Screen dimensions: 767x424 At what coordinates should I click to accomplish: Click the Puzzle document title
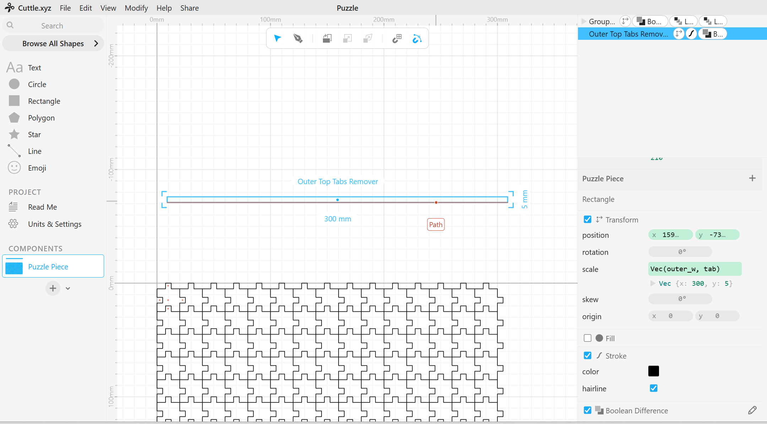click(347, 8)
